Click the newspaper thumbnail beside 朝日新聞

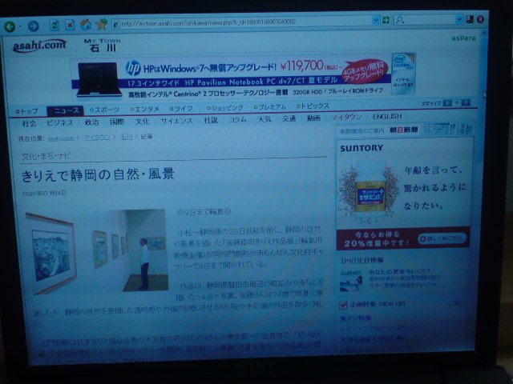pyautogui.click(x=448, y=129)
